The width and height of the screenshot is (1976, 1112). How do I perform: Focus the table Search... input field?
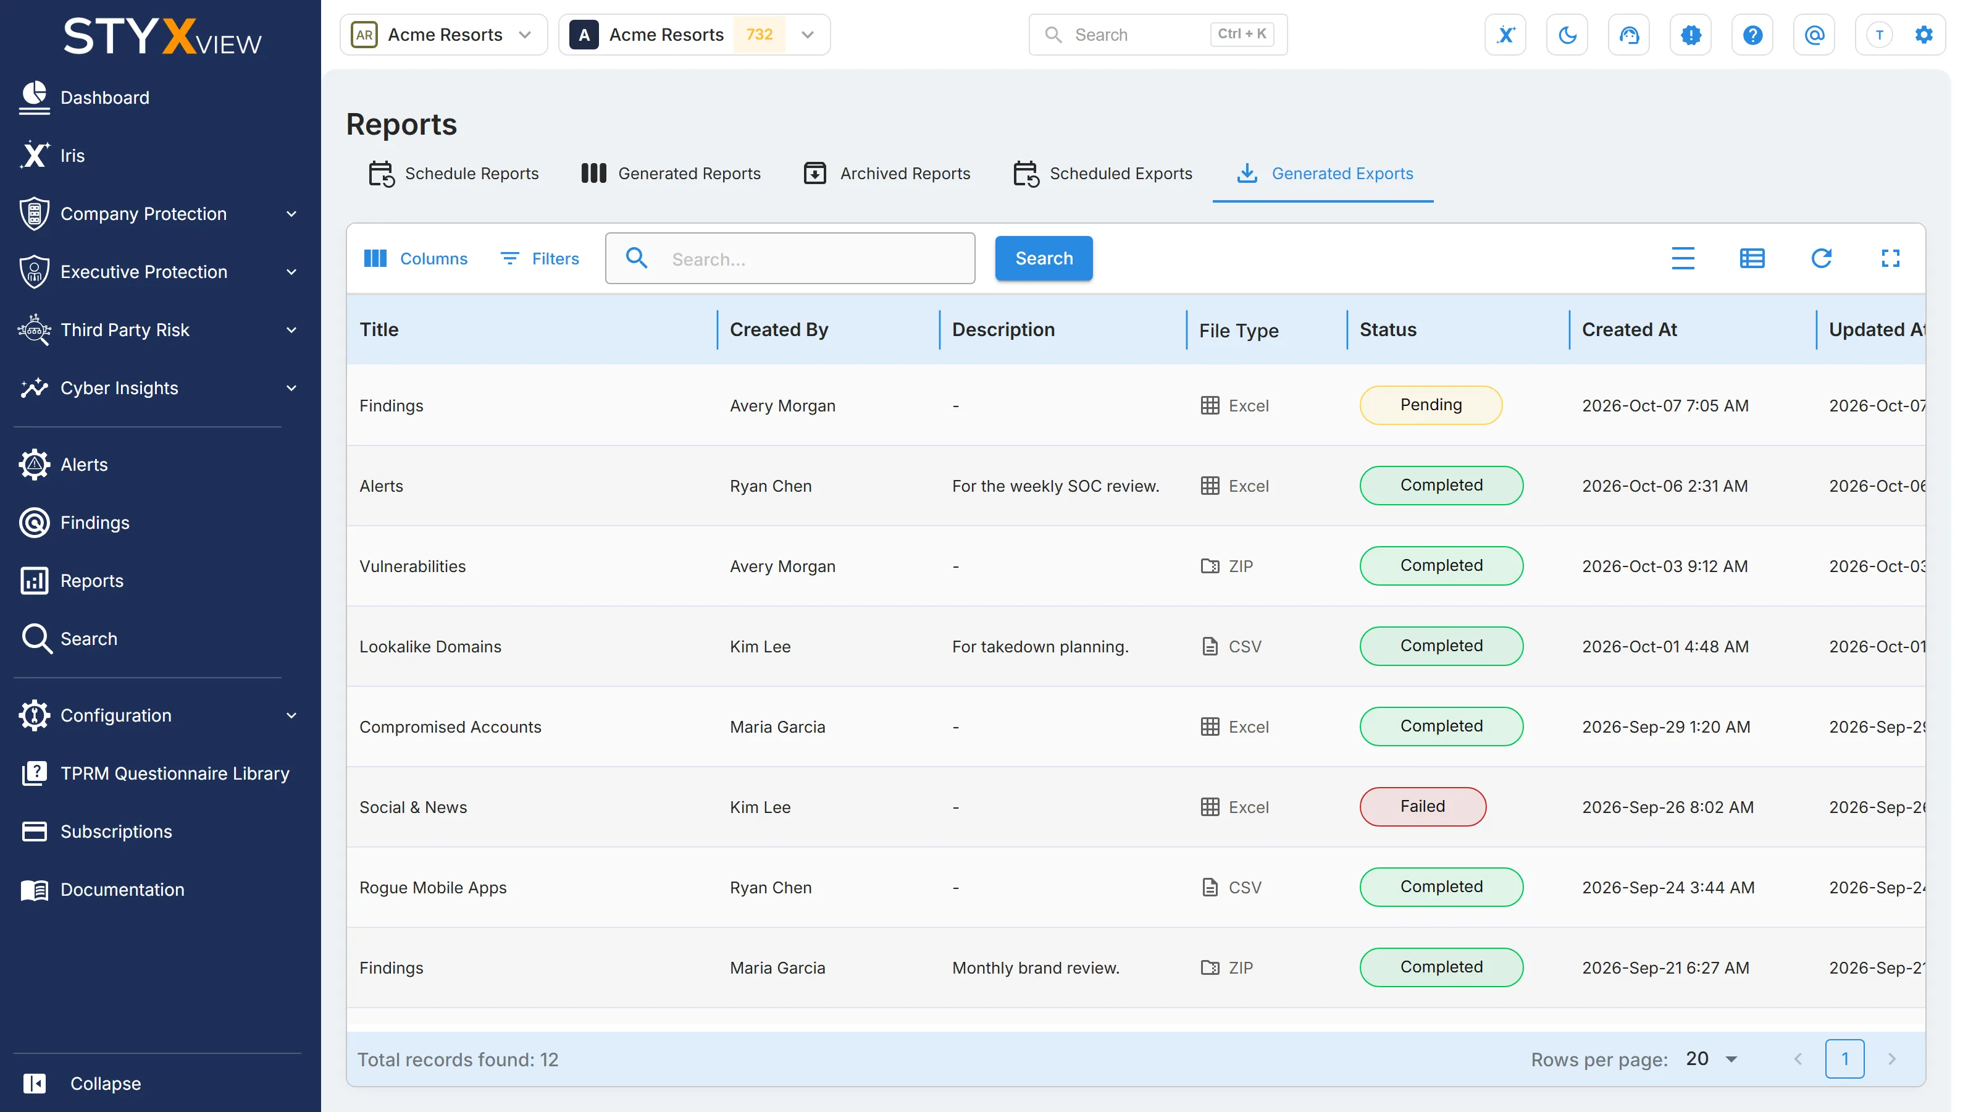(790, 259)
